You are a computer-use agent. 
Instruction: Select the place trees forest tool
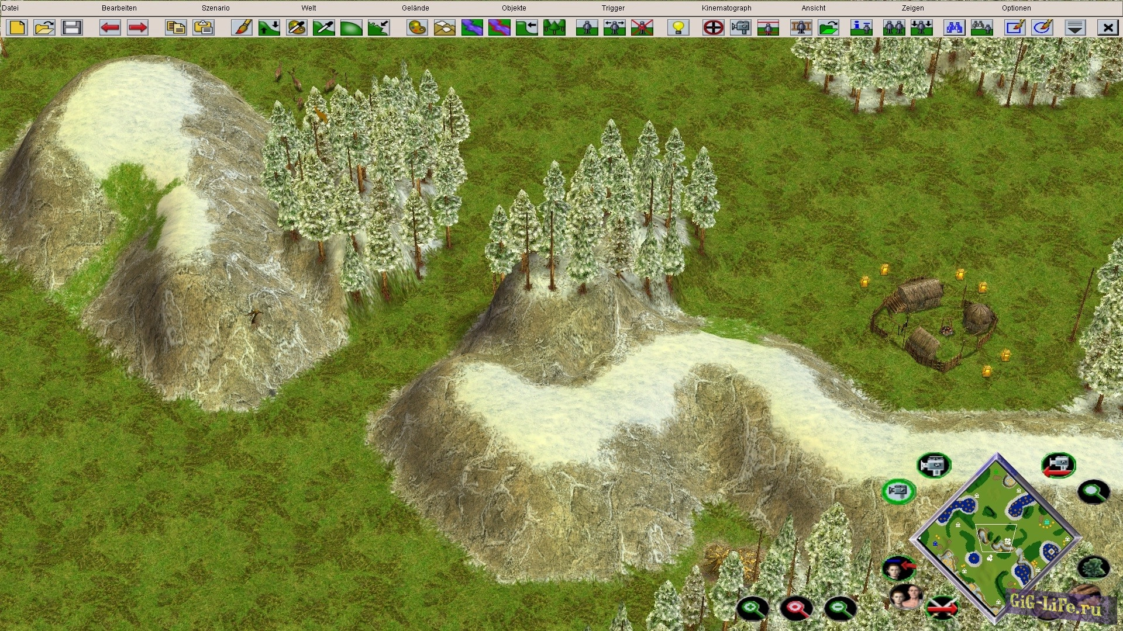[554, 27]
